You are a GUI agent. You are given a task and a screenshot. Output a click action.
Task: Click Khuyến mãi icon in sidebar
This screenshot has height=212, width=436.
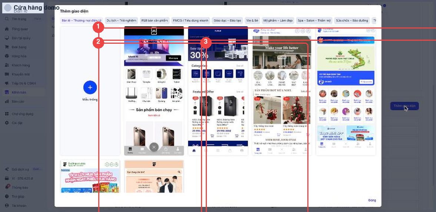coord(7,74)
